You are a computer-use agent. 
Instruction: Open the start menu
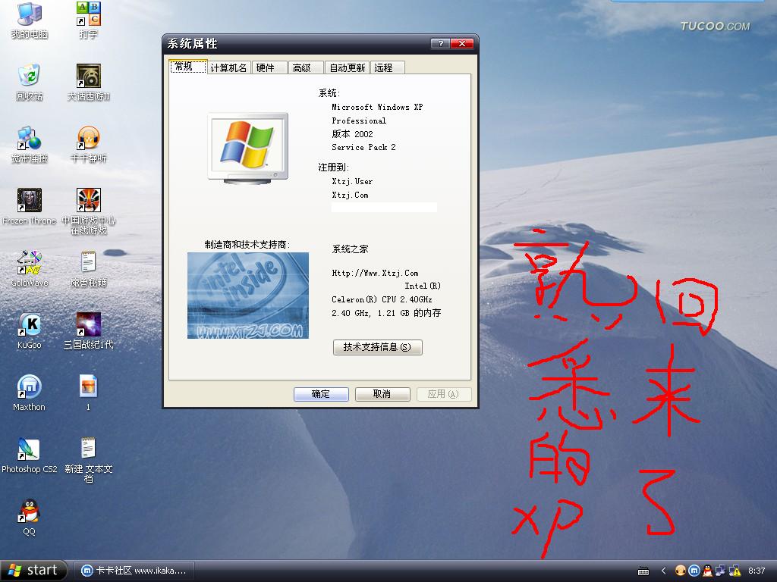33,570
